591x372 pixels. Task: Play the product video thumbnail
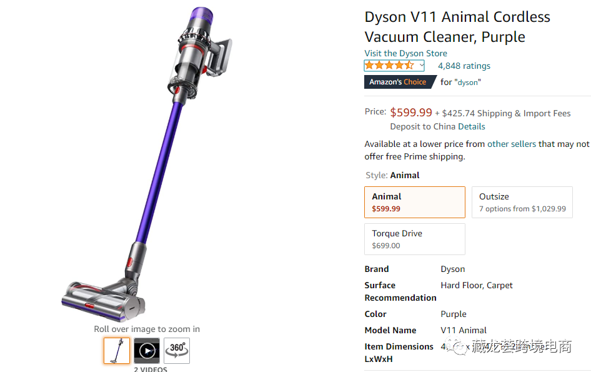coord(147,351)
